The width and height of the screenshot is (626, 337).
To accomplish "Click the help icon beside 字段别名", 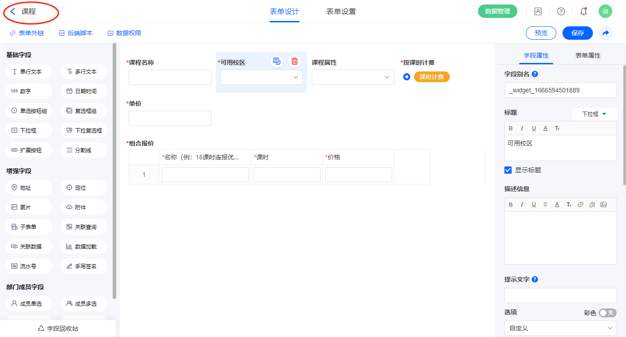I will coord(535,75).
